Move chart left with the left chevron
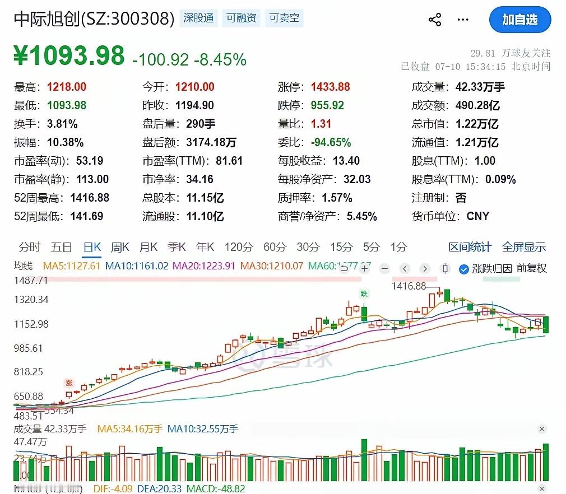566x494 pixels. [405, 268]
